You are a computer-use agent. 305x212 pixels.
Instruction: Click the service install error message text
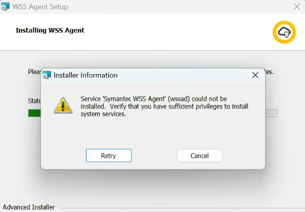pyautogui.click(x=158, y=106)
